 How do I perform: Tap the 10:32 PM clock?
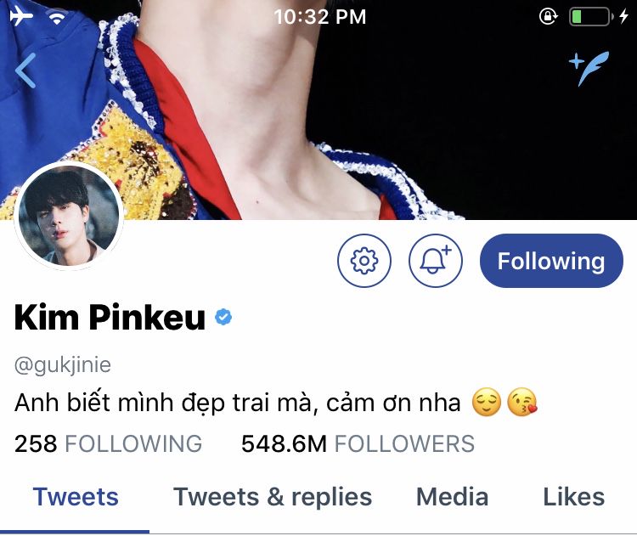tap(319, 17)
